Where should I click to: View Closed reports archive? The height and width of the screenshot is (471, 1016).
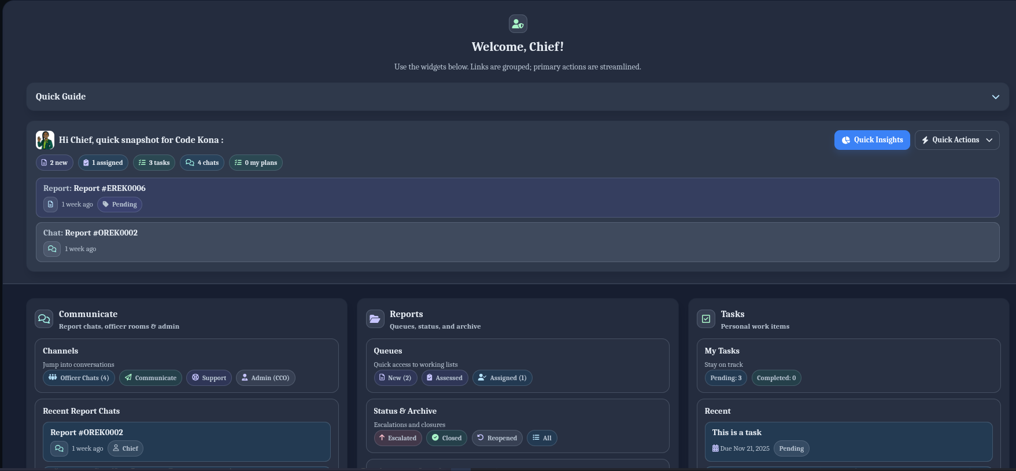tap(446, 438)
